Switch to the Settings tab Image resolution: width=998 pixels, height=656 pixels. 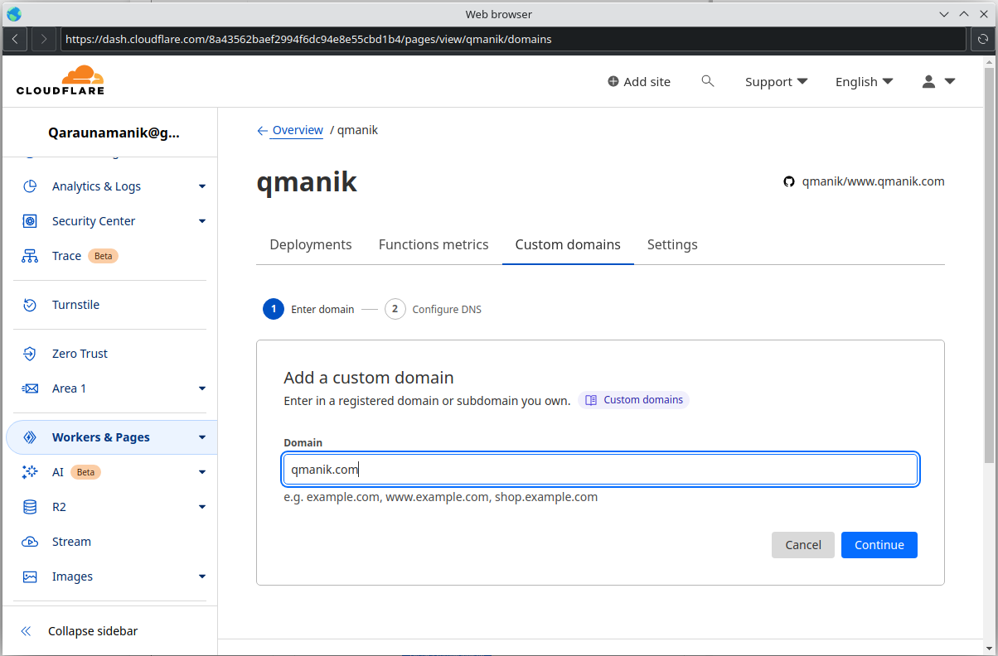click(x=672, y=244)
